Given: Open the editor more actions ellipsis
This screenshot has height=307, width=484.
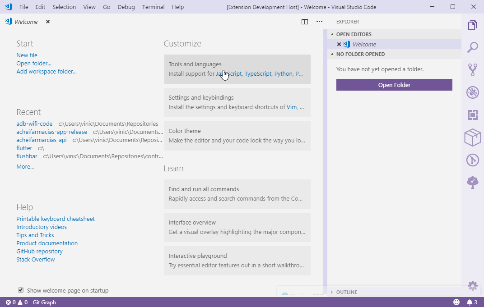Looking at the screenshot, I should 319,22.
